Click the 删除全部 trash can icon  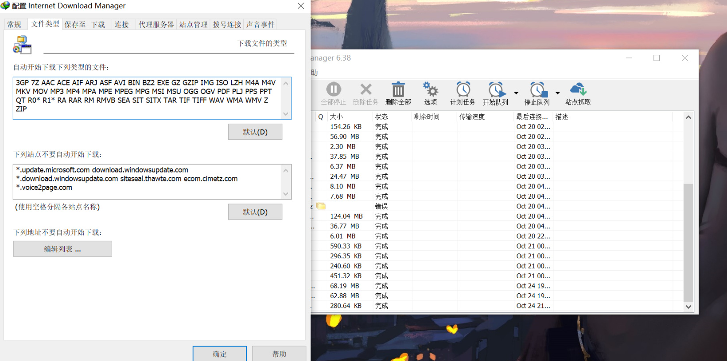[x=398, y=89]
